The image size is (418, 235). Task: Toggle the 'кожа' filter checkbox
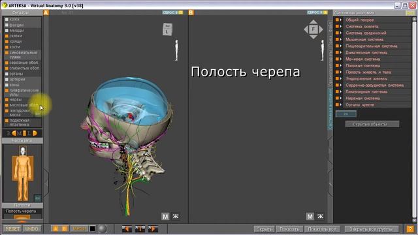[x=7, y=20]
